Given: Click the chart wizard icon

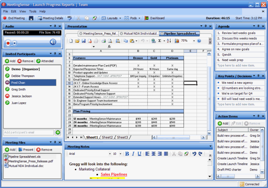Looking at the screenshot, I should 177,41.
